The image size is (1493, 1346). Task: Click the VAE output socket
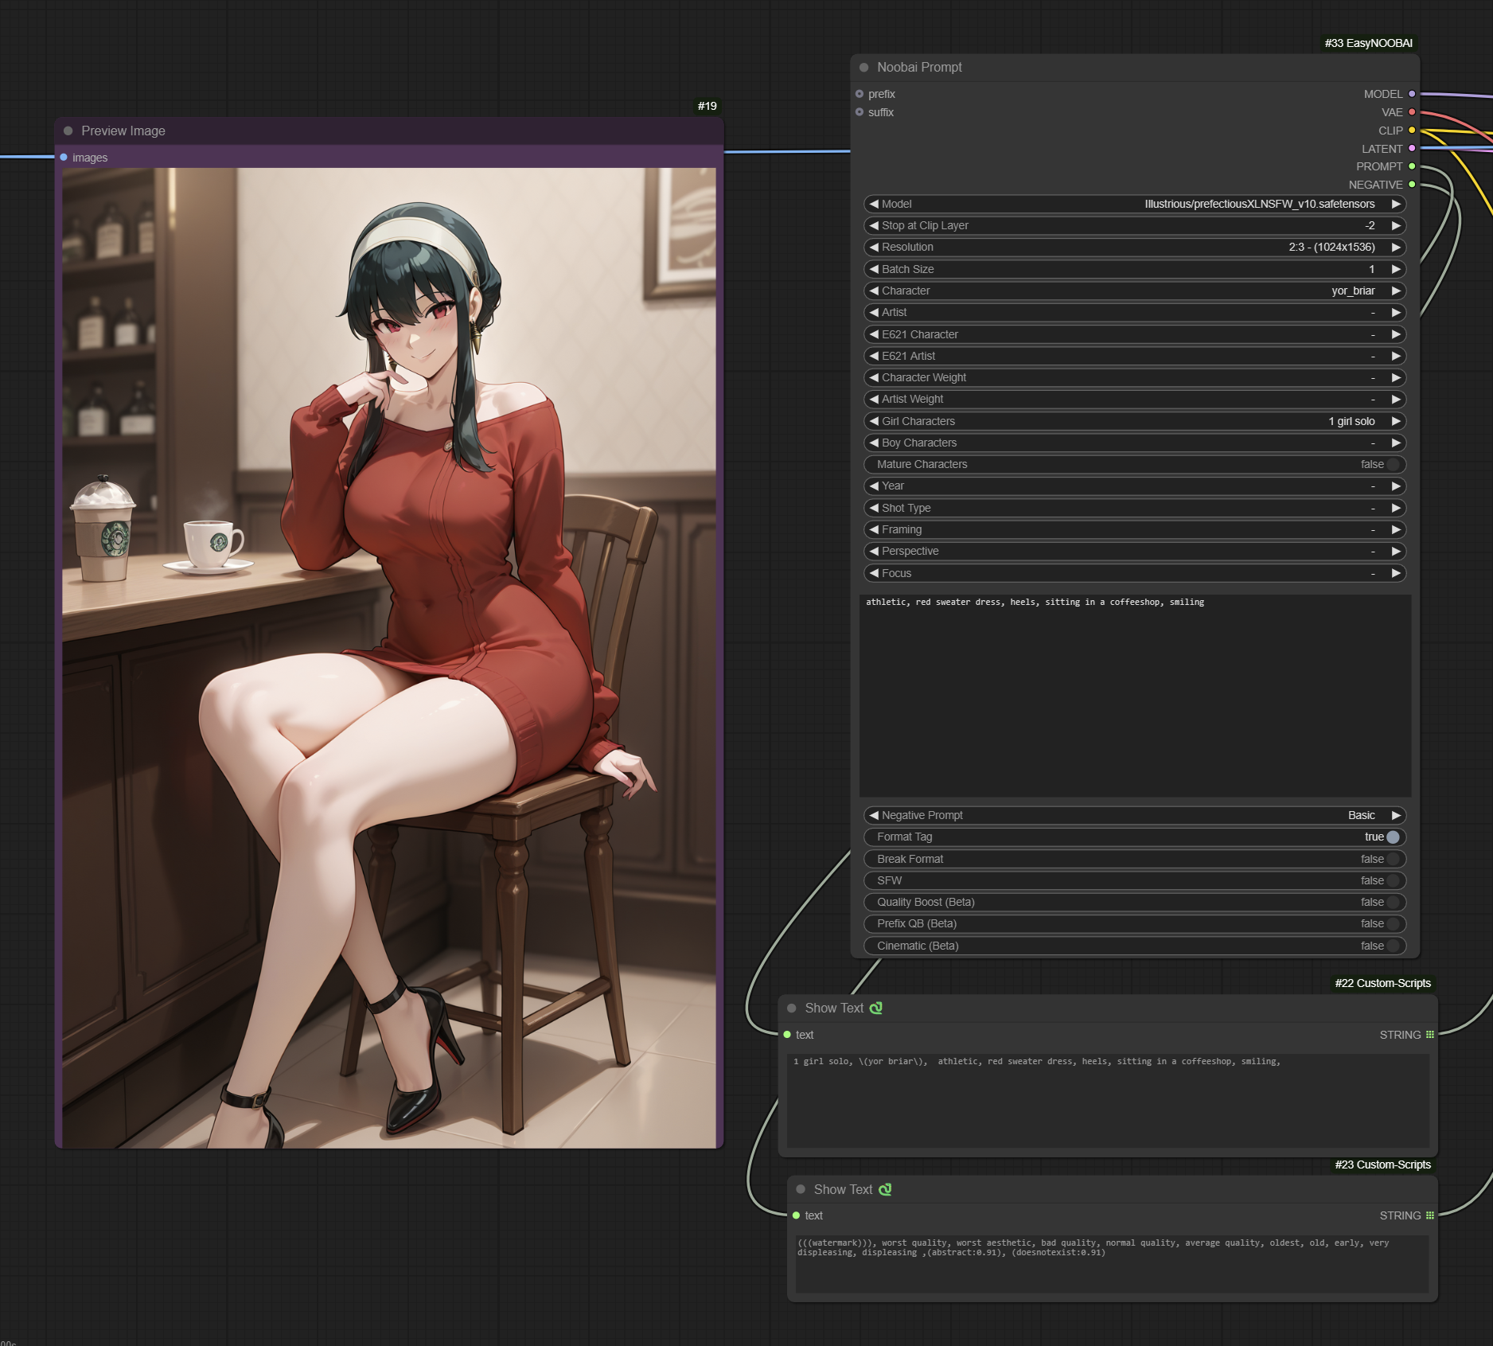[x=1412, y=112]
